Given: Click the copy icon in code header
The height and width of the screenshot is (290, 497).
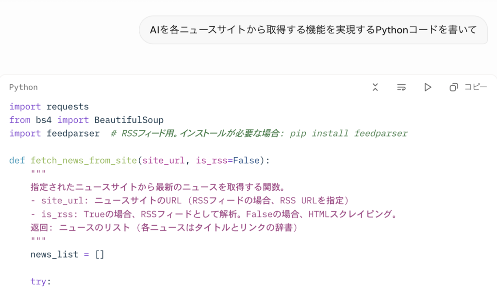Looking at the screenshot, I should (x=454, y=87).
